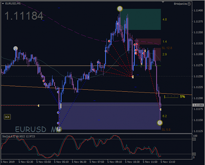Open the EURUSD,M5 chart dropdown arrow
The width and height of the screenshot is (205, 165).
(3, 4)
